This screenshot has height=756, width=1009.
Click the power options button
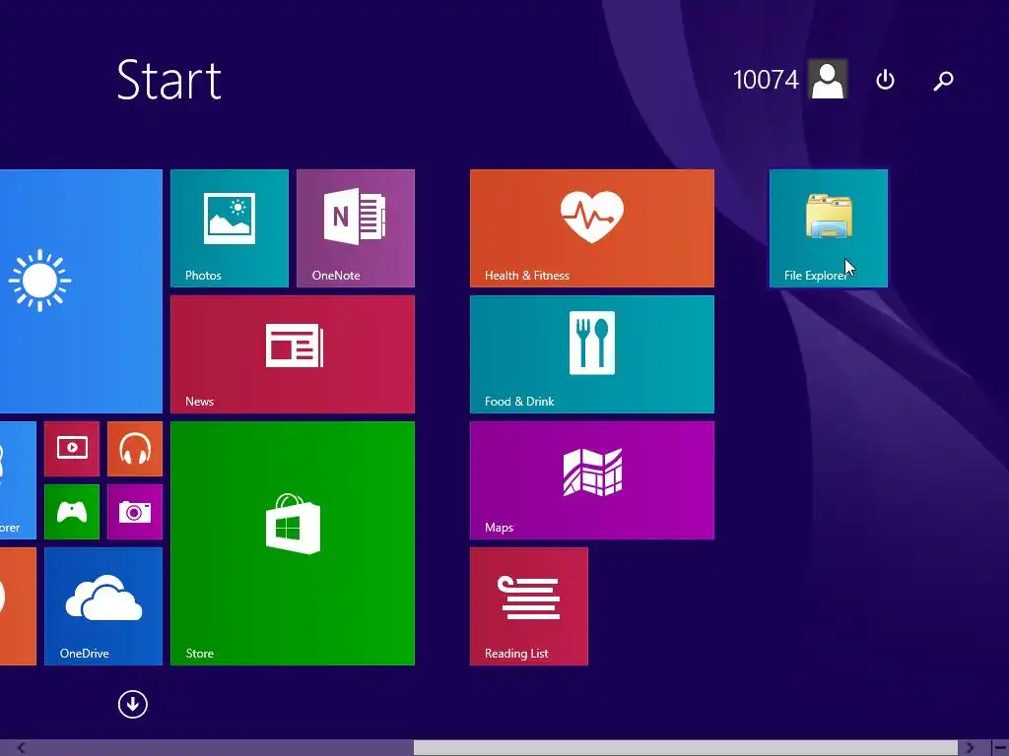click(x=886, y=80)
